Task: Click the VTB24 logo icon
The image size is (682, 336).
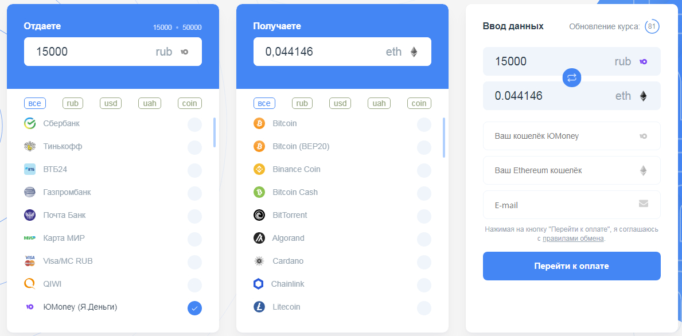Action: 30,169
